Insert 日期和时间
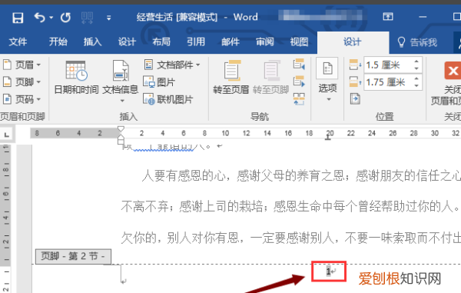The image size is (461, 293). [76, 77]
